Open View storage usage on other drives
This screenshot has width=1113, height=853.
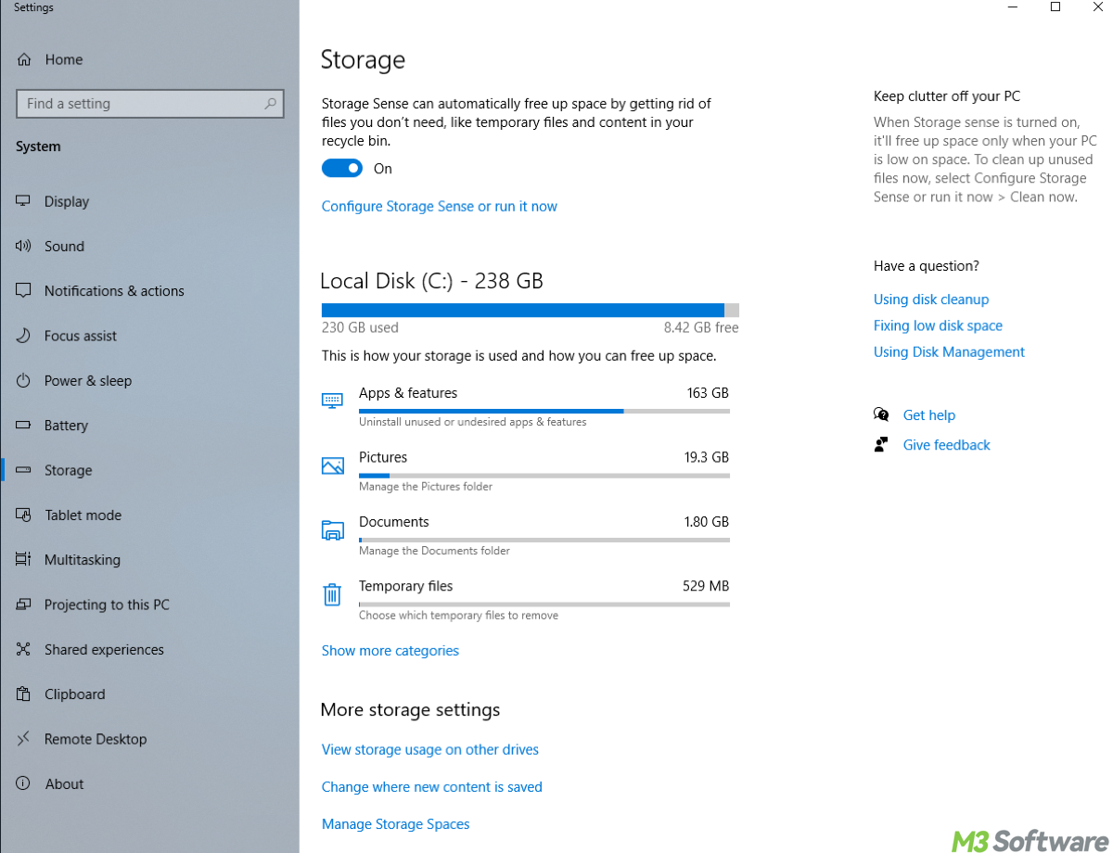tap(430, 749)
